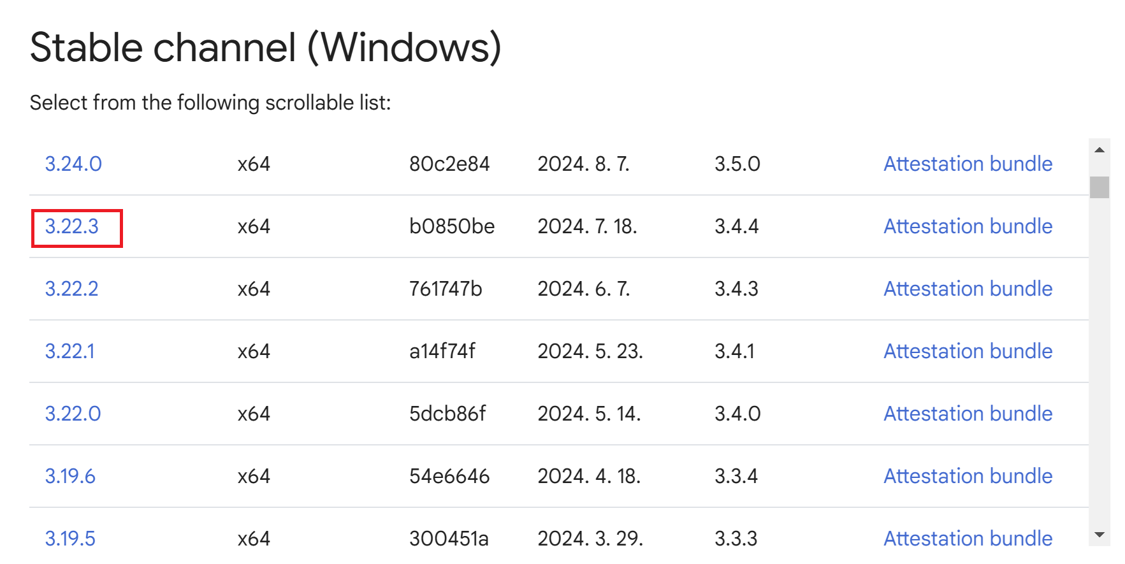This screenshot has width=1125, height=564.
Task: Click the scrollbar down arrow
Action: pyautogui.click(x=1099, y=535)
